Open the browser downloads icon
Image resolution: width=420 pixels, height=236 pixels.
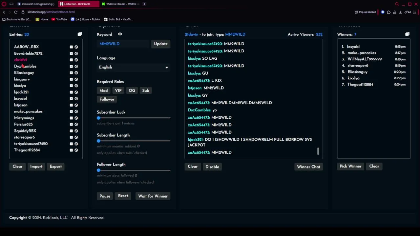[x=400, y=12]
